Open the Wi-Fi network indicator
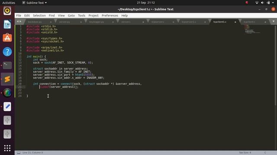This screenshot has height=155, width=277. [x=257, y=3]
